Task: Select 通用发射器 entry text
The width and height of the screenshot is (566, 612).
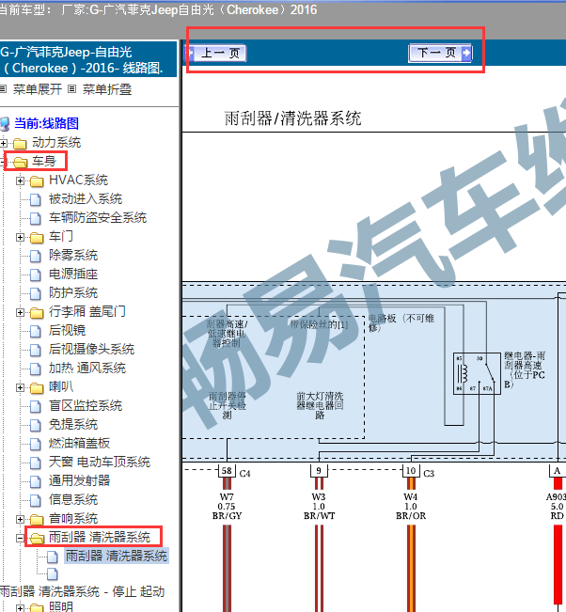Action: (x=80, y=481)
